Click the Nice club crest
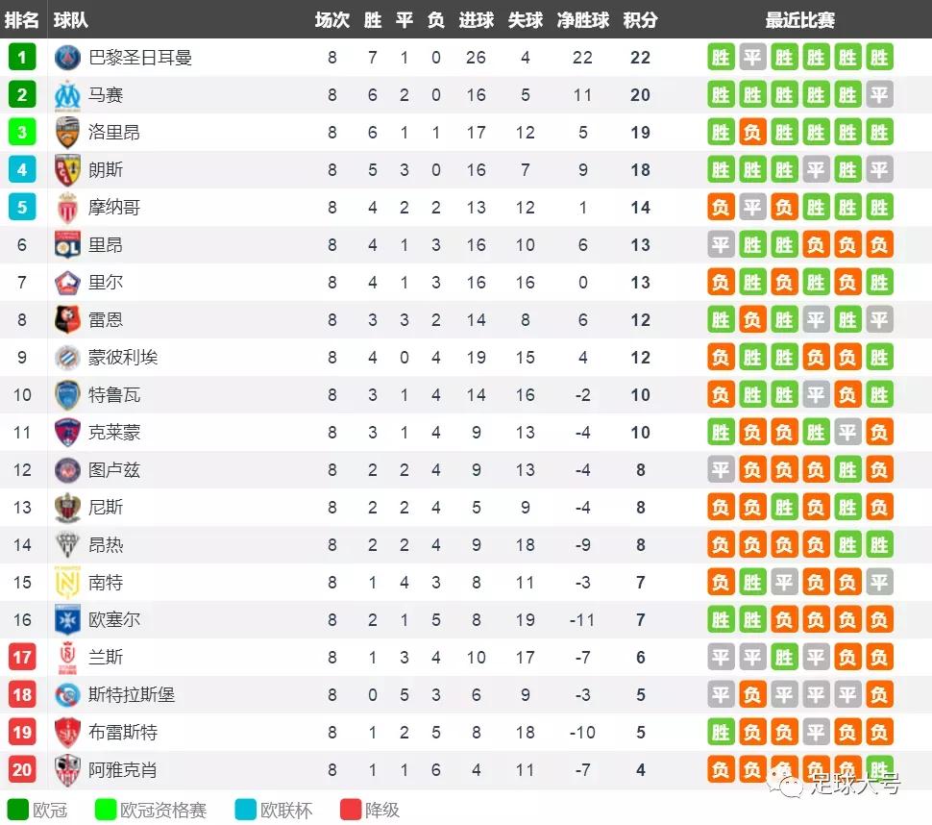The image size is (932, 825). tap(67, 508)
